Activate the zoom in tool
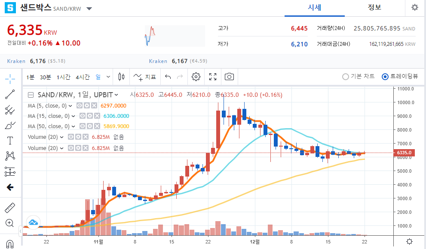 tap(10, 223)
